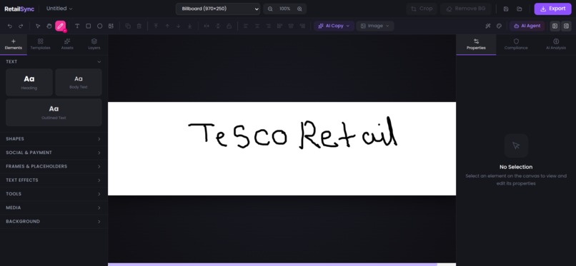
Task: Click the Export button
Action: tap(553, 9)
